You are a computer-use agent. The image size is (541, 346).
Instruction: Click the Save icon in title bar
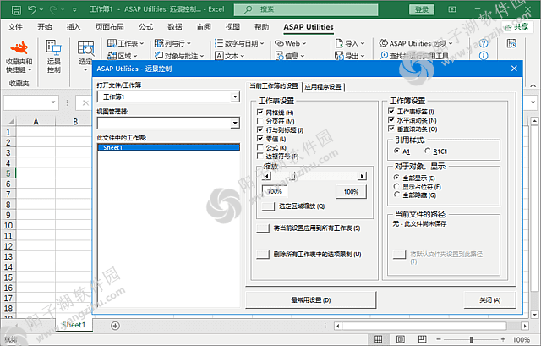16,10
